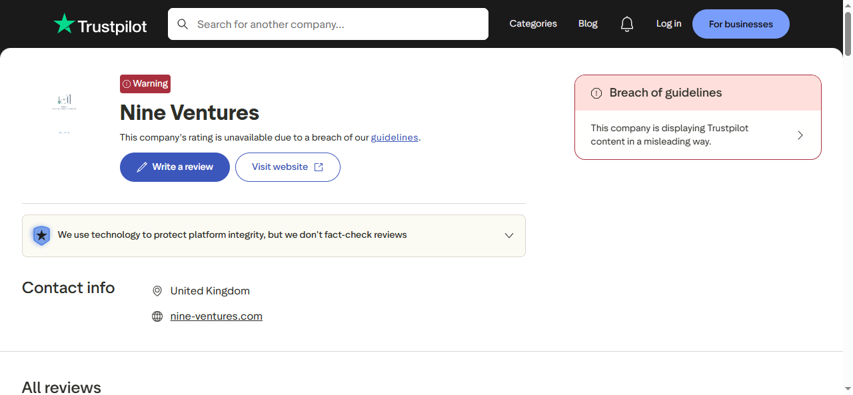Collapse the reviews disclaimer with its arrow
853x395 pixels.
click(509, 235)
